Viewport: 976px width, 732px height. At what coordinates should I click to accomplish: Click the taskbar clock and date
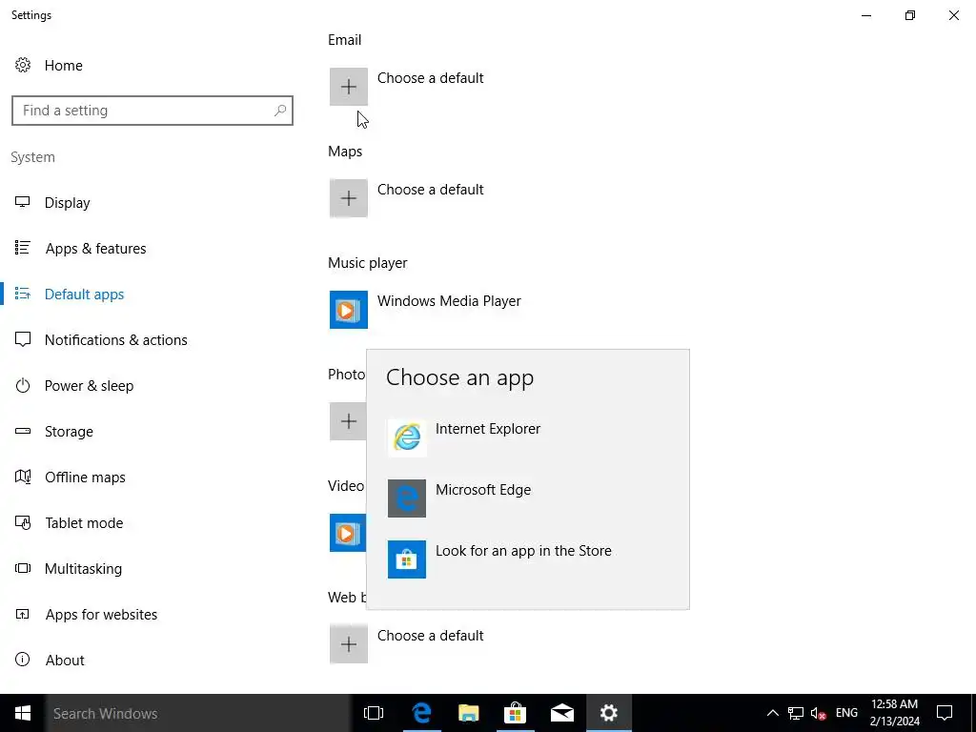(894, 713)
